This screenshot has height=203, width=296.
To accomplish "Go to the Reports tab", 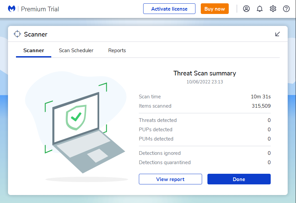I will point(117,51).
